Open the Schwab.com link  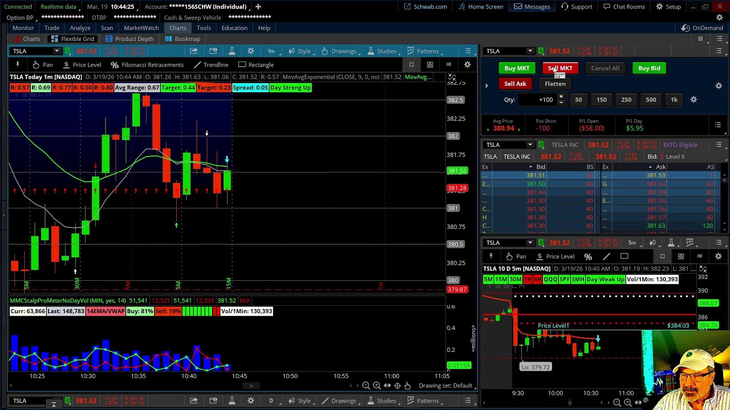click(x=426, y=7)
